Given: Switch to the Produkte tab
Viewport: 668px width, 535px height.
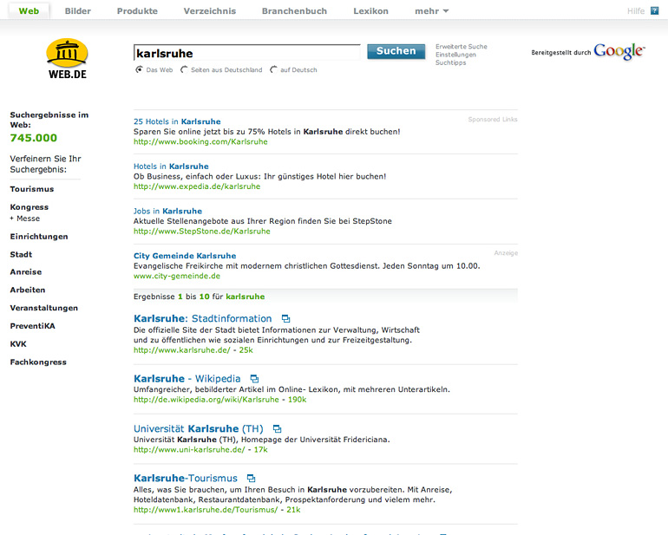Looking at the screenshot, I should tap(137, 11).
